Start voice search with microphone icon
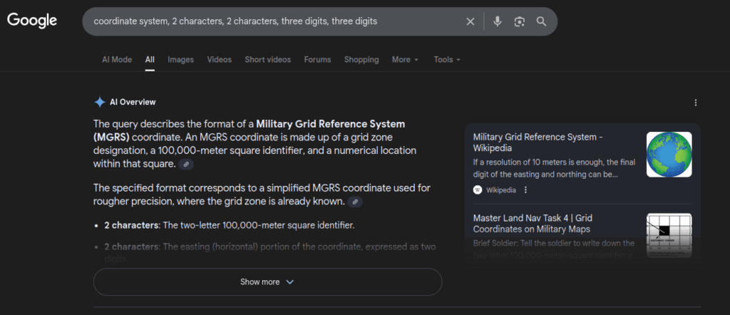730x315 pixels. coord(497,21)
